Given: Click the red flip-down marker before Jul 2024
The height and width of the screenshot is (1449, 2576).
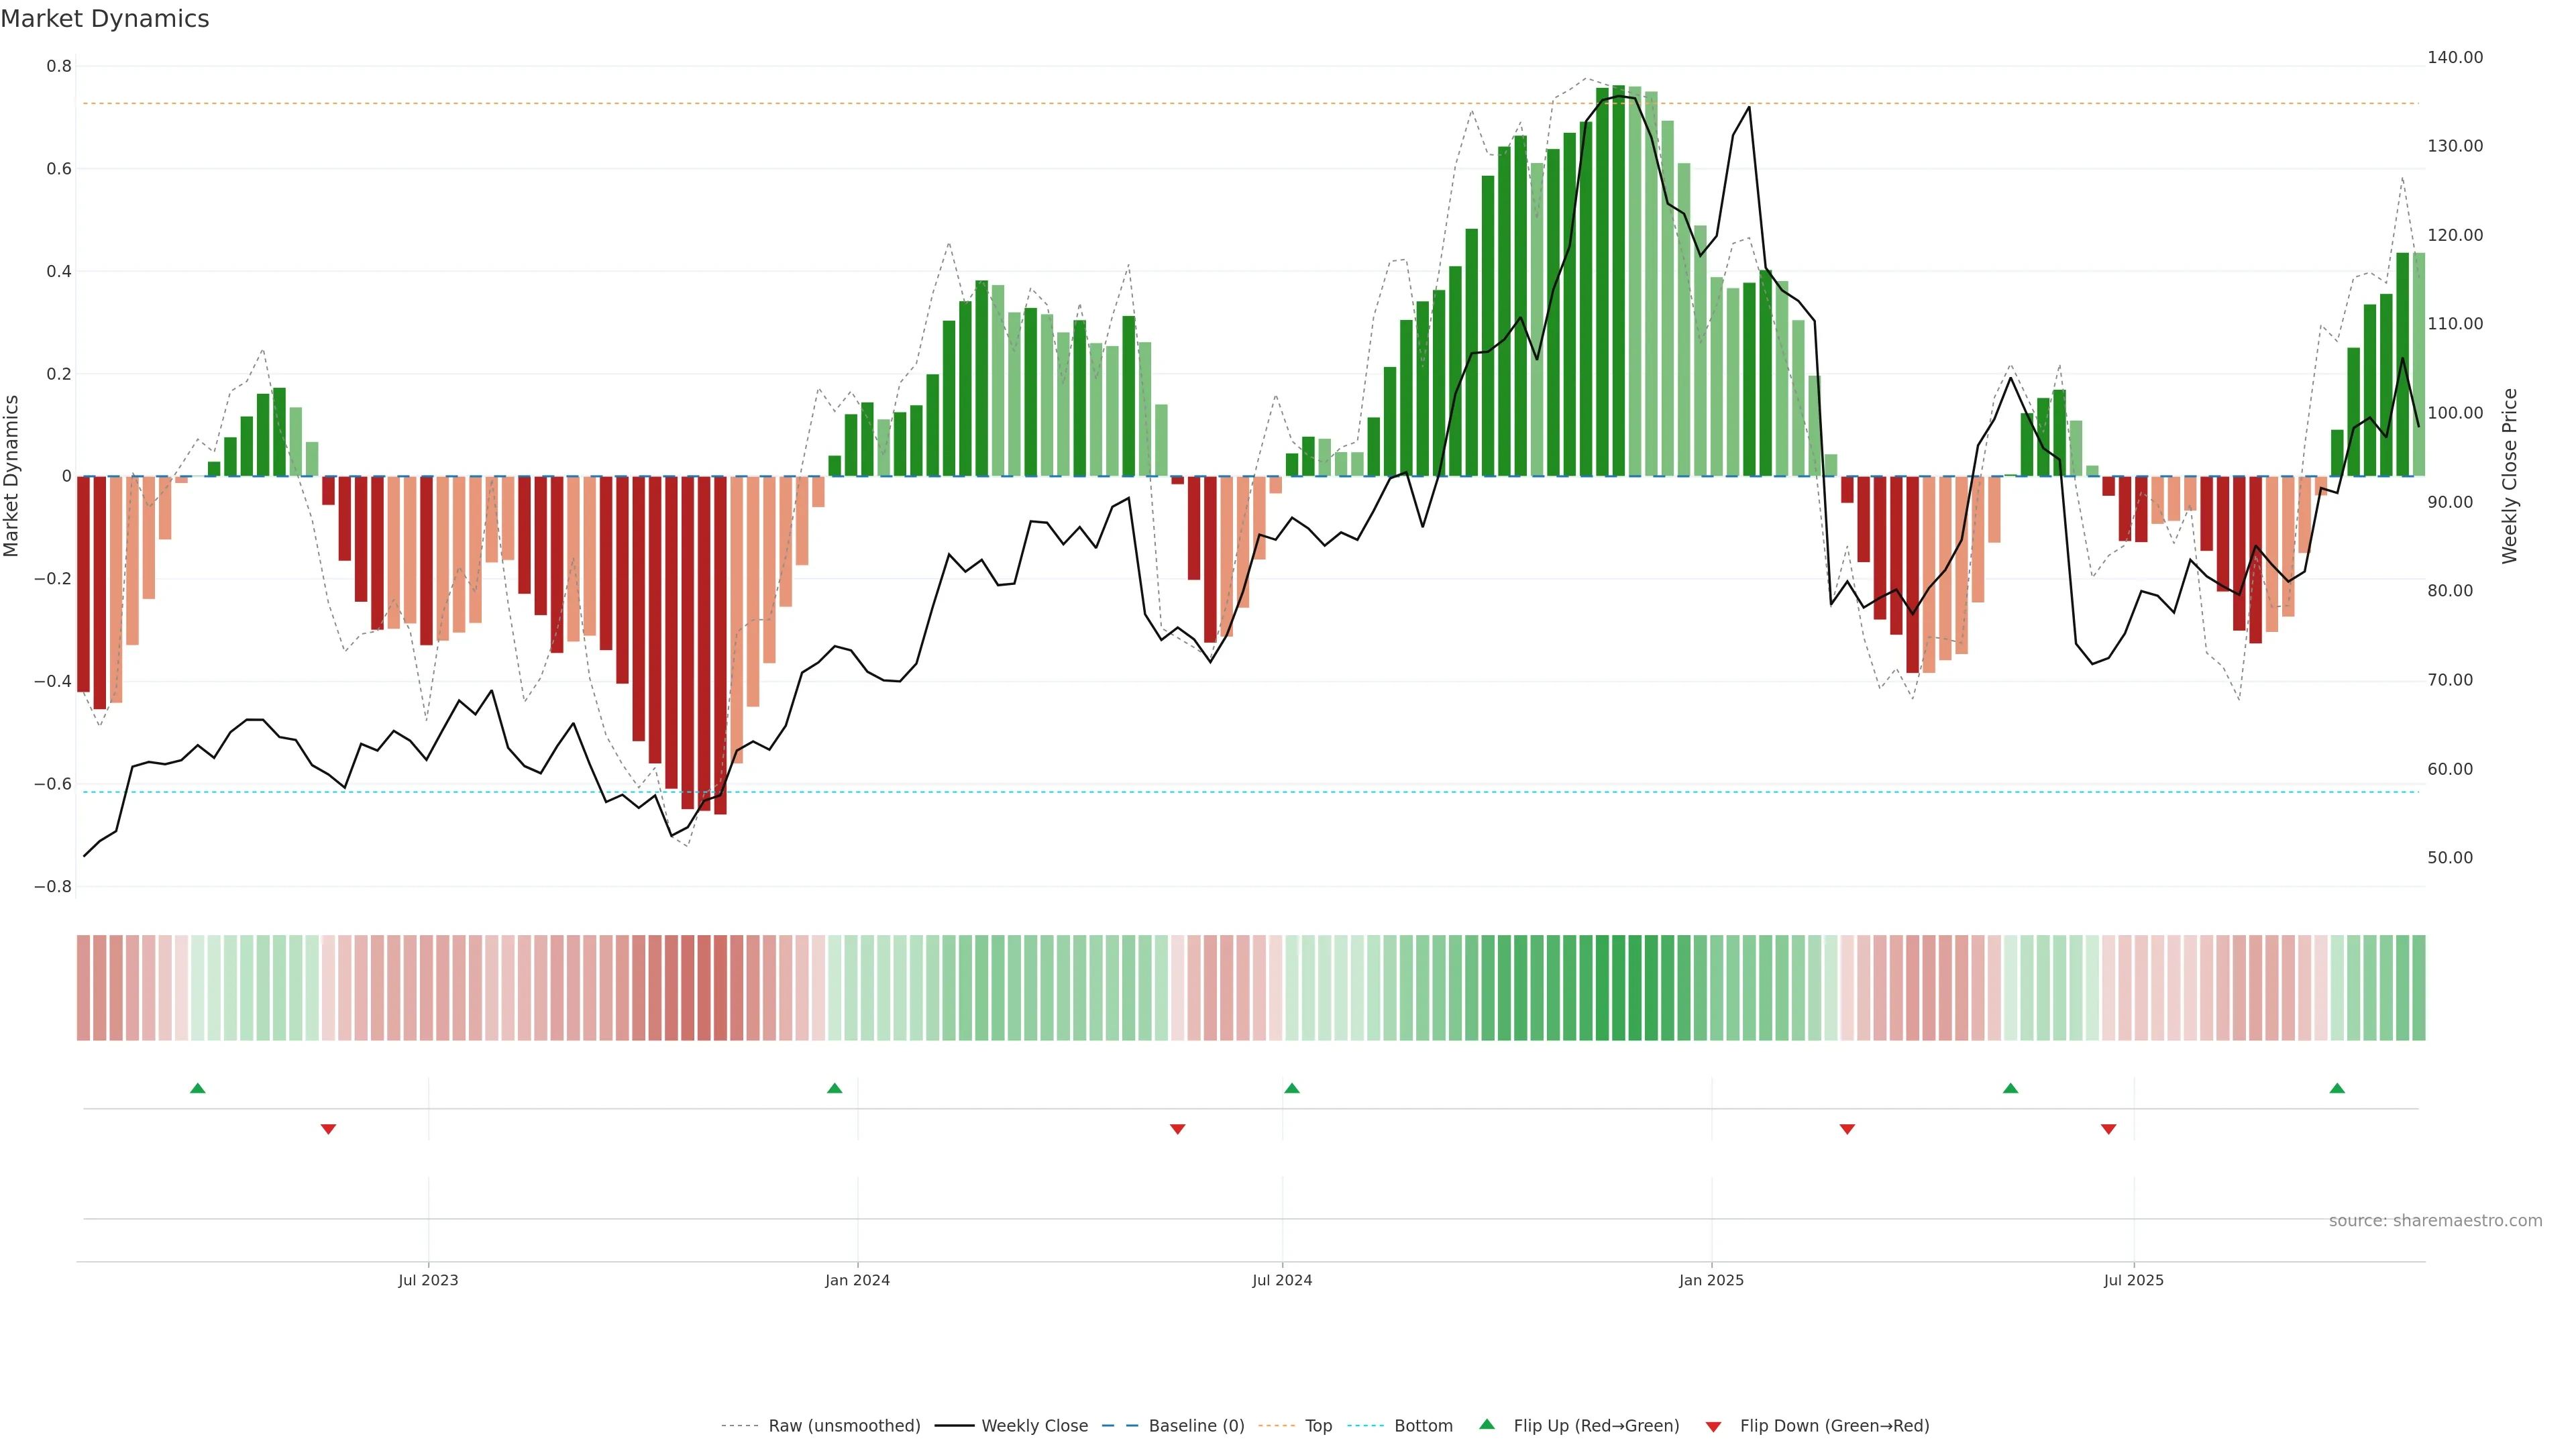Looking at the screenshot, I should 1177,1129.
